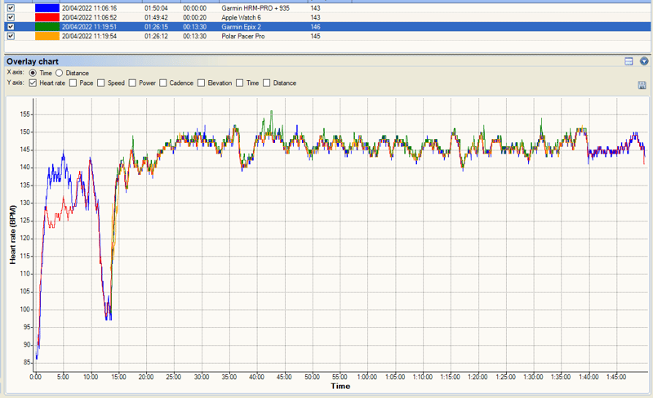The height and width of the screenshot is (398, 653).
Task: Enable the Pace Y axis checkbox
Action: tap(73, 83)
